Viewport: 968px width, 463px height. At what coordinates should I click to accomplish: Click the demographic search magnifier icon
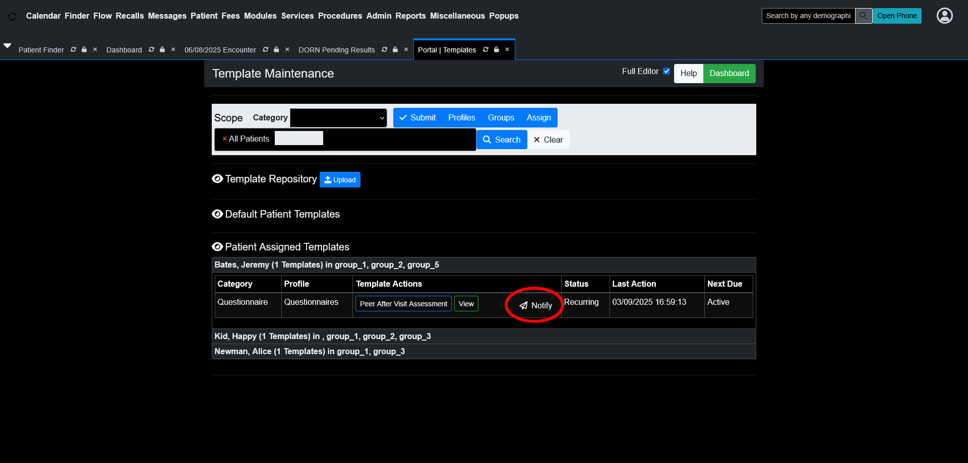click(863, 16)
